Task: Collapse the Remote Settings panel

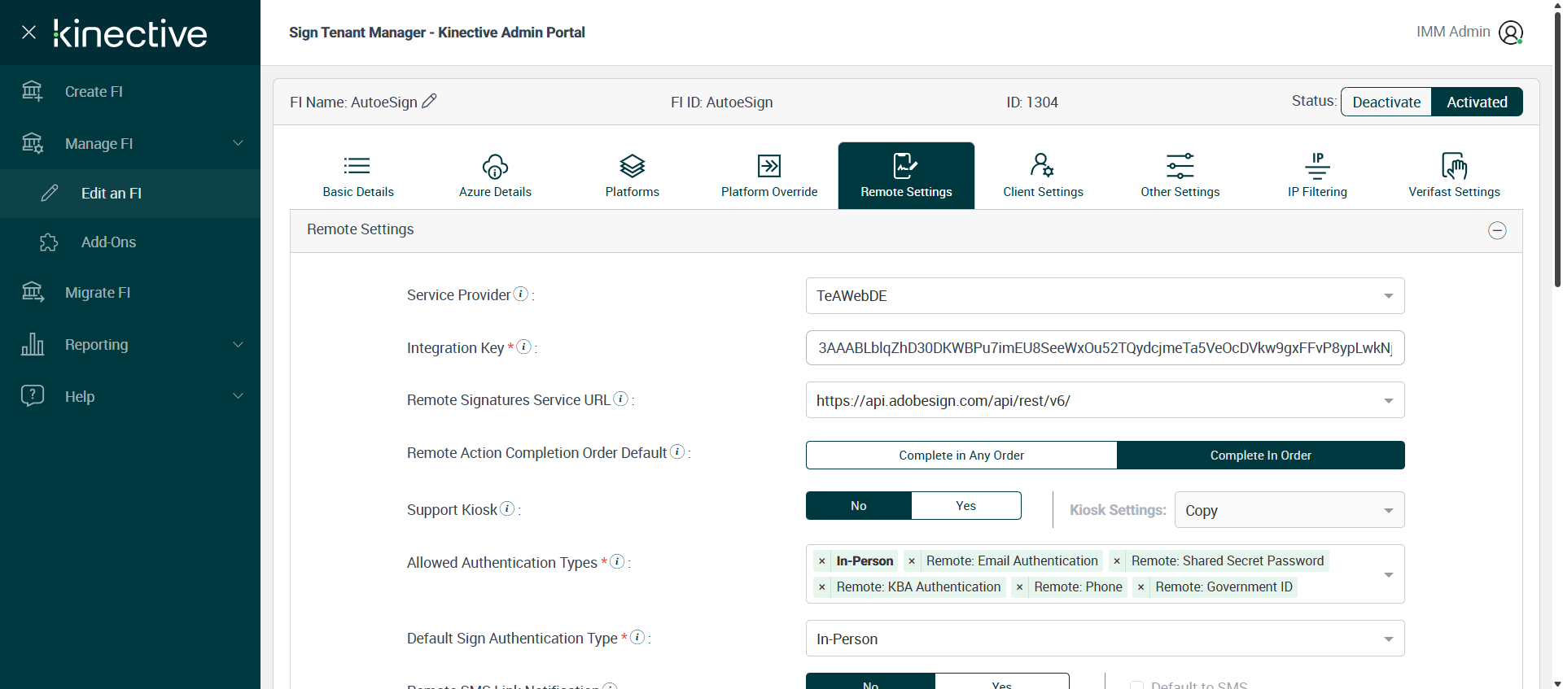Action: [x=1497, y=230]
